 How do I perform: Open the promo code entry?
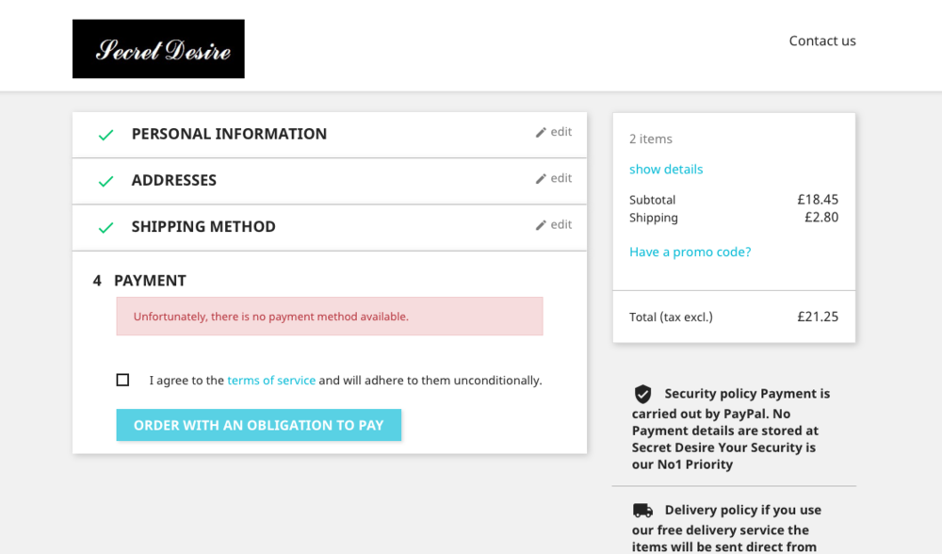click(690, 252)
